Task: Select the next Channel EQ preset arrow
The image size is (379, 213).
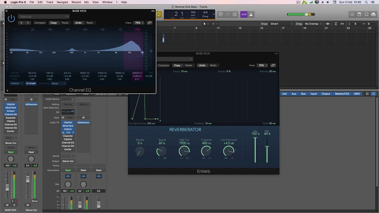Action: pos(28,23)
